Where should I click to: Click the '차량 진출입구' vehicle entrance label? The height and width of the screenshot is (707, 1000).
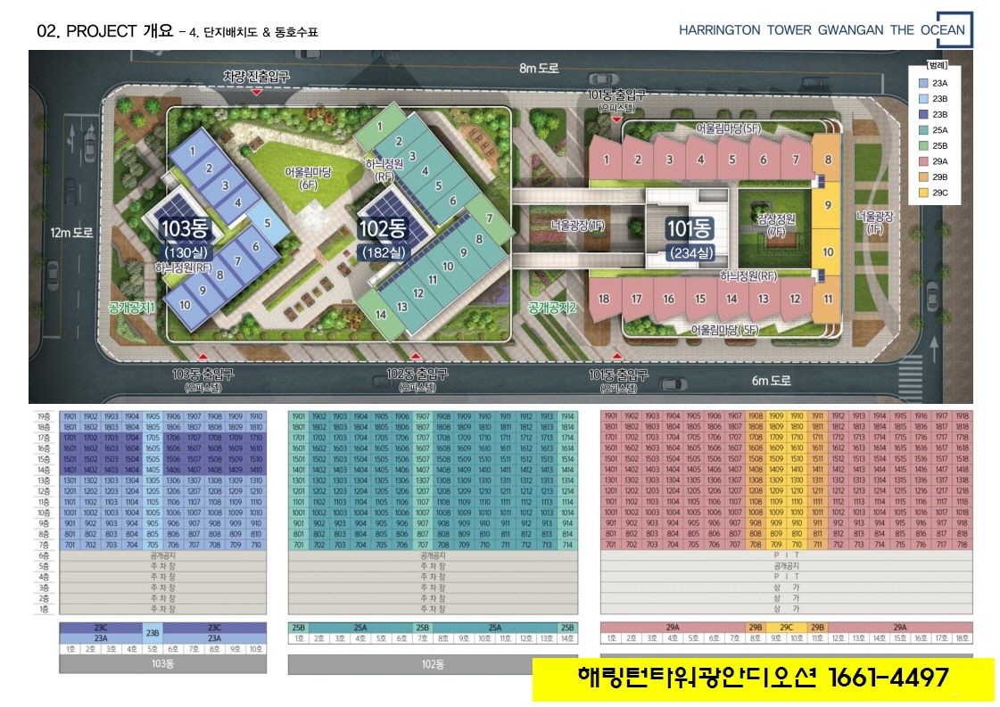pos(256,77)
